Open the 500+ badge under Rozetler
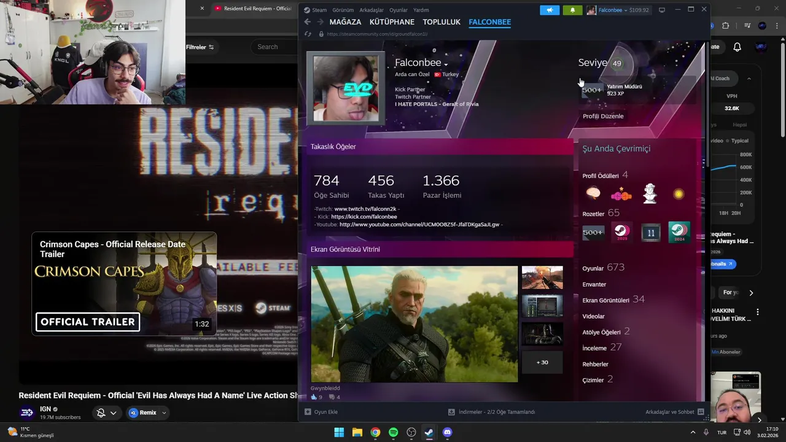786x442 pixels. [593, 233]
